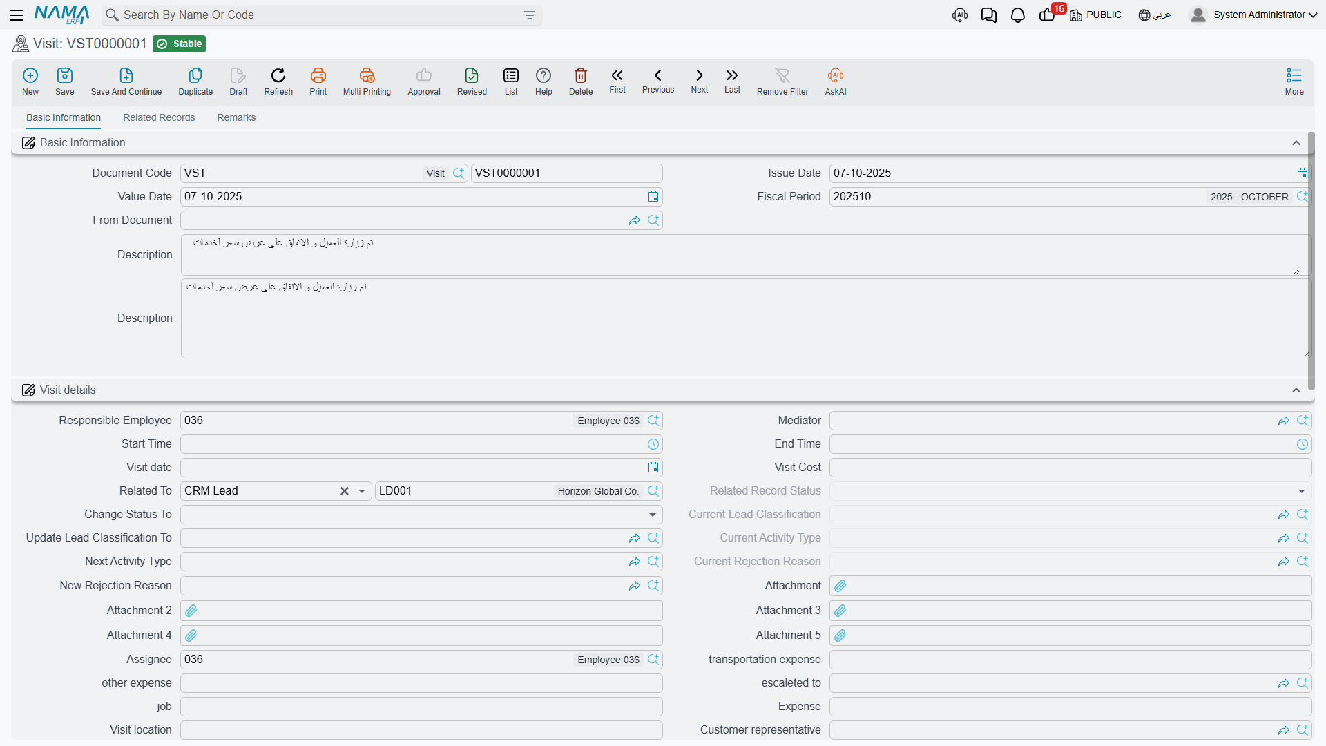Click the Draft toolbar button
Viewport: 1326px width, 746px height.
(x=238, y=82)
